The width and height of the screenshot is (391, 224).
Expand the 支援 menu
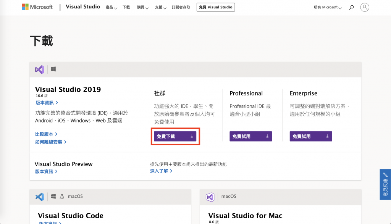click(161, 8)
